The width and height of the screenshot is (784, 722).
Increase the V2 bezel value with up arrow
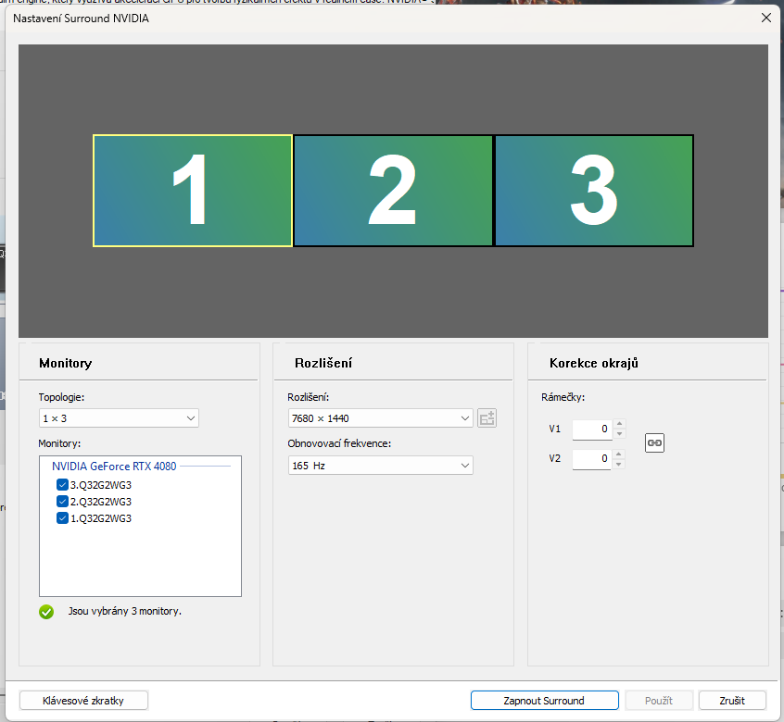620,454
